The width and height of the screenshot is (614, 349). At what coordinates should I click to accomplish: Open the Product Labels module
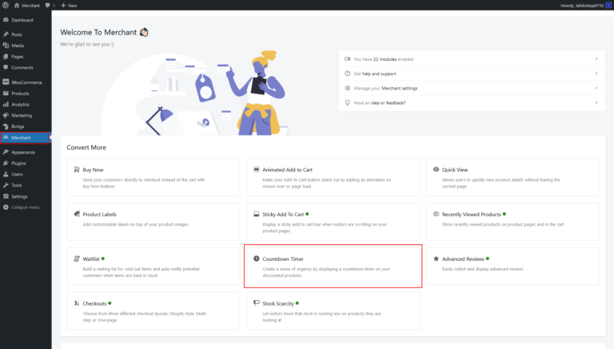(153, 222)
